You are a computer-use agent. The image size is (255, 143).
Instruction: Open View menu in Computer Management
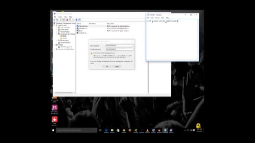pos(65,17)
